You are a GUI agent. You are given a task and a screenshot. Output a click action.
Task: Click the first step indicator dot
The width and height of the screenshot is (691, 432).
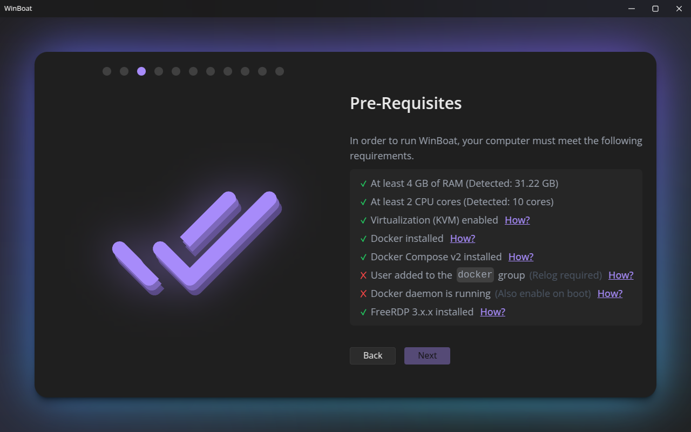[x=107, y=71]
